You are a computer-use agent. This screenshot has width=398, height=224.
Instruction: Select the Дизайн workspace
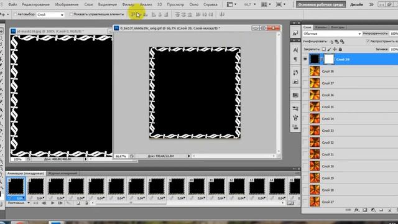[x=356, y=4]
